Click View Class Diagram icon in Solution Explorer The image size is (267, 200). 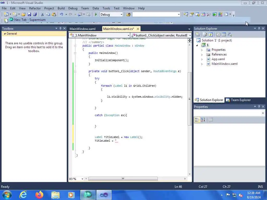(x=230, y=35)
